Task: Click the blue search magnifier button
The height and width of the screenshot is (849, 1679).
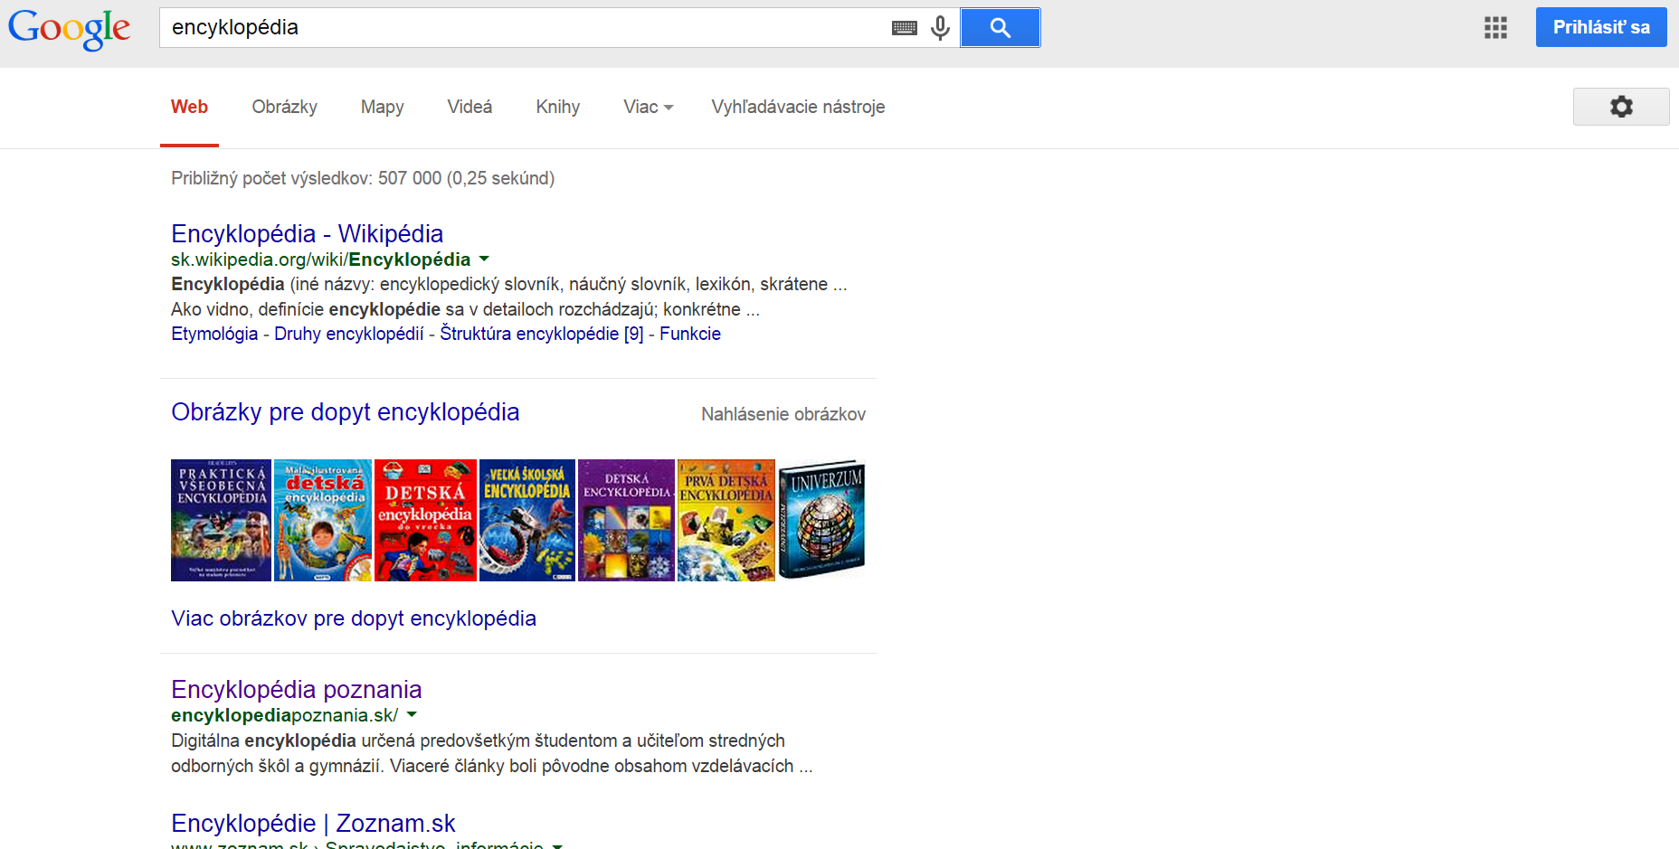Action: point(1000,27)
